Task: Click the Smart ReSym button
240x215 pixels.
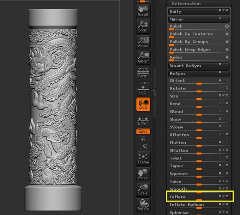Action: coord(199,66)
